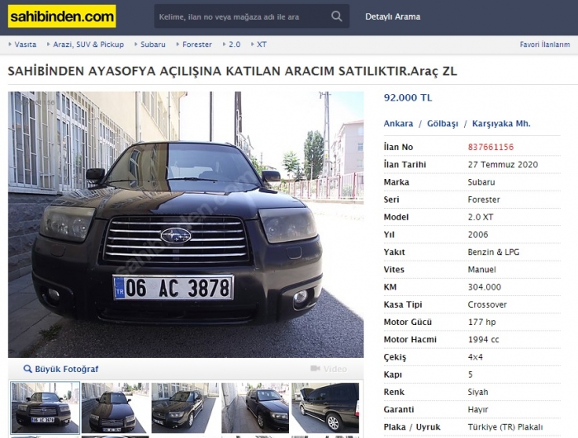
Task: Select the Subaru breadcrumb
Action: (x=153, y=45)
